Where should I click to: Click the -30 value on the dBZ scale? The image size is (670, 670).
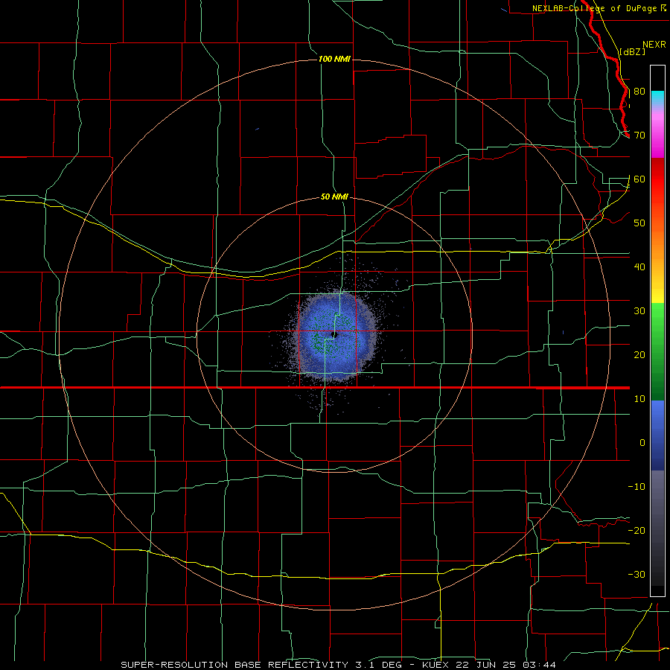pyautogui.click(x=636, y=575)
